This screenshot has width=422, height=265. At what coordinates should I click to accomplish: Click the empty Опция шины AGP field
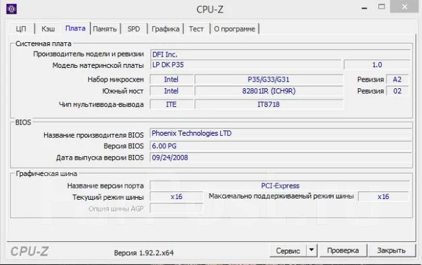coord(176,208)
